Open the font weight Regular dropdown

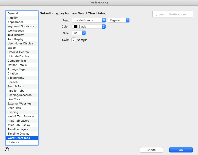coord(119,20)
